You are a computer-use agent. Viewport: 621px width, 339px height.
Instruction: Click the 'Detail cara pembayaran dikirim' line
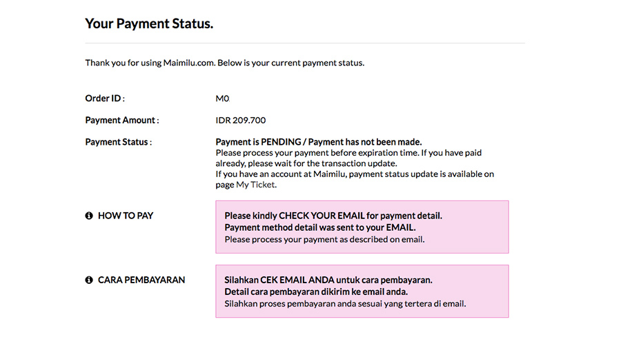click(316, 291)
